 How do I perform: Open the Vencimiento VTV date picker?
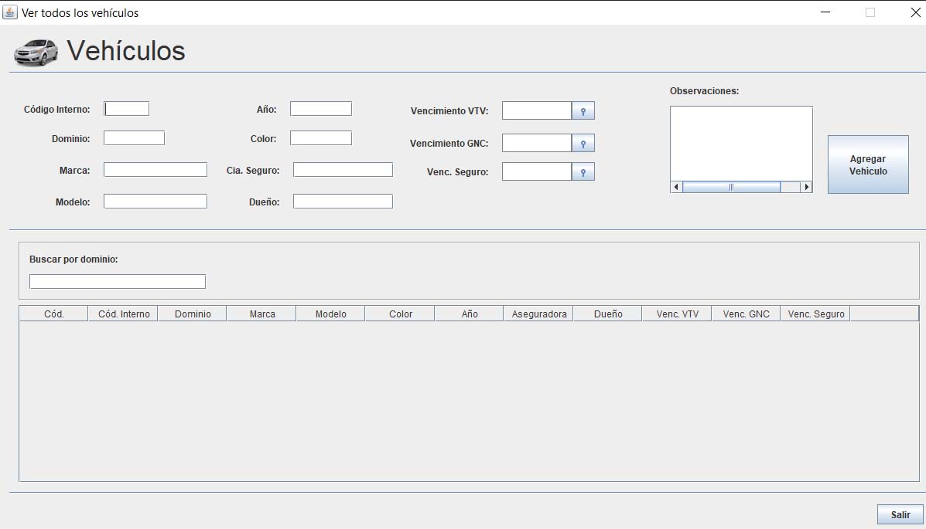[x=583, y=111]
